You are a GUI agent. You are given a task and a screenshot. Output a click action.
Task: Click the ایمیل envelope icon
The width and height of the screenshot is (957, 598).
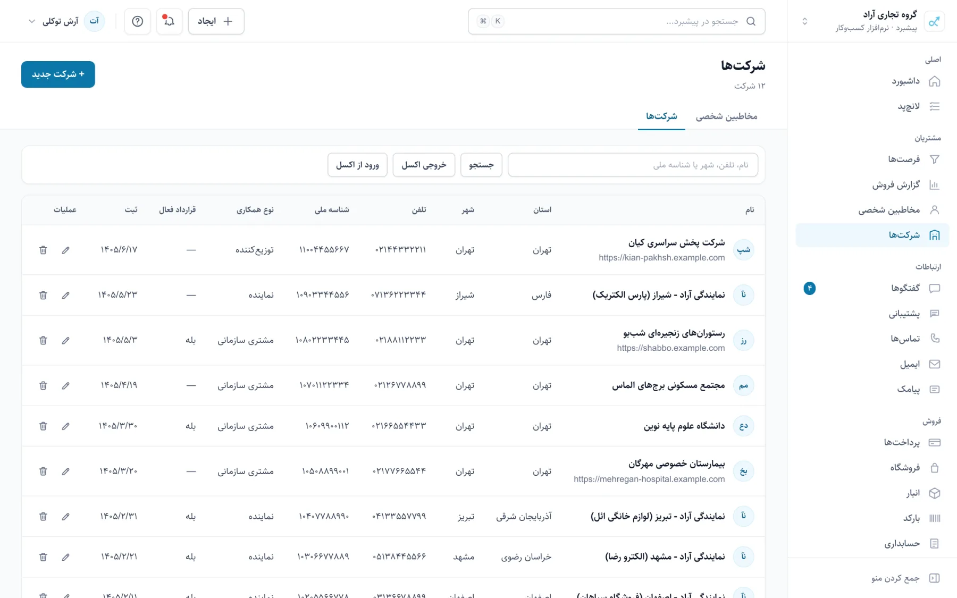934,364
